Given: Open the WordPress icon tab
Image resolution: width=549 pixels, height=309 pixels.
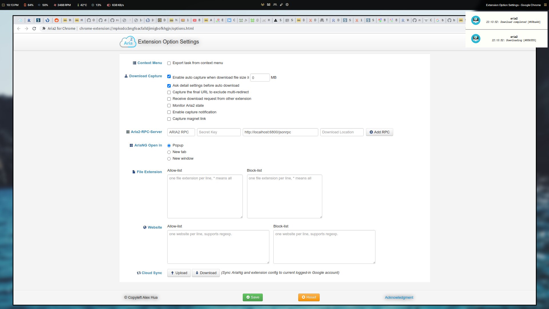Looking at the screenshot, I should [47, 20].
